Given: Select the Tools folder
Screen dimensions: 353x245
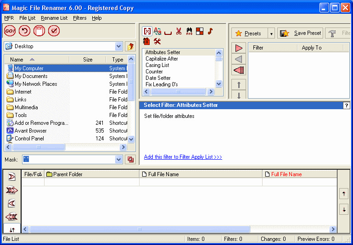Looking at the screenshot, I should tap(67, 115).
